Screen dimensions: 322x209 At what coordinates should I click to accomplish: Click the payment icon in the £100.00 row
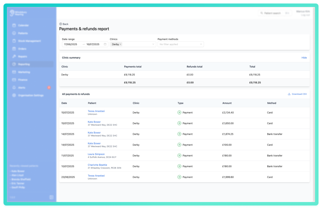[x=179, y=145]
